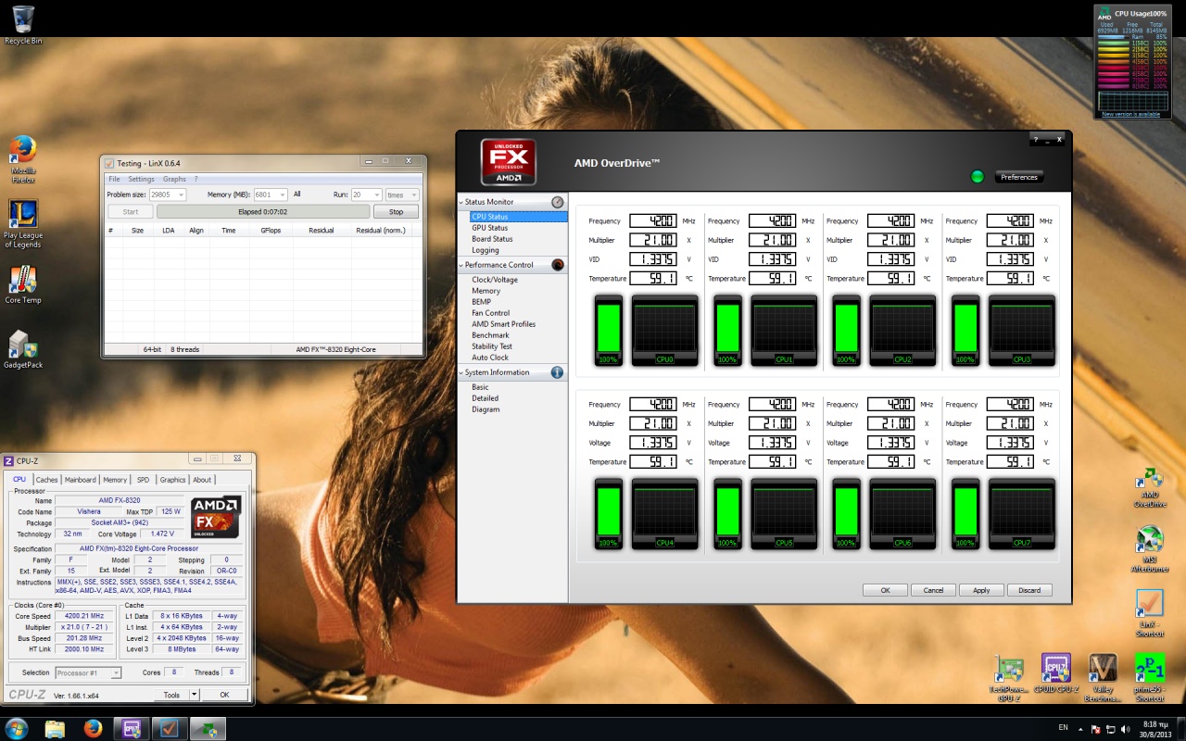The width and height of the screenshot is (1186, 741).
Task: Click the CPU4 100% usage bar
Action: tap(609, 513)
